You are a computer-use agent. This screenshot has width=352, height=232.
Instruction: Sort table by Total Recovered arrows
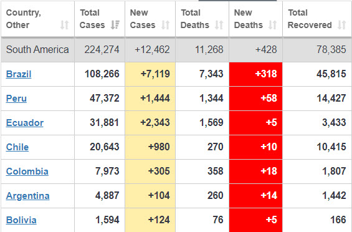pos(341,25)
